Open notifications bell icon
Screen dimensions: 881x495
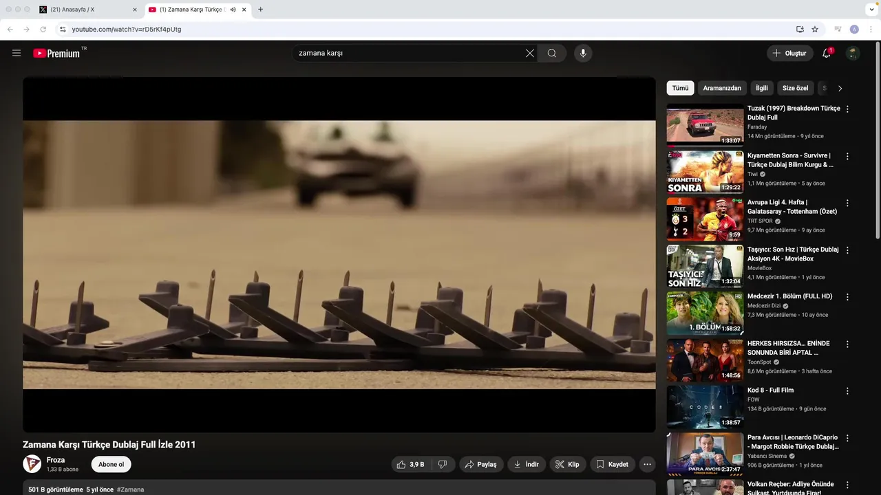[827, 53]
